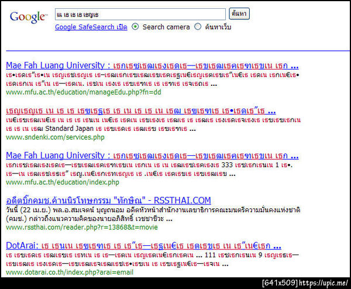
Task: Open the Google SafeSearch link
Action: click(91, 27)
